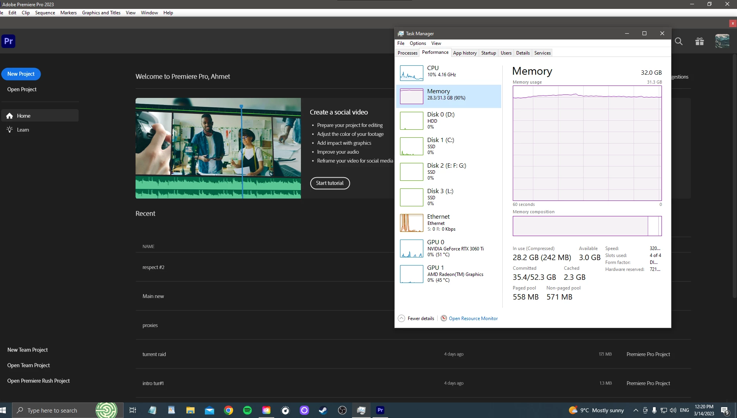Switch to the Users tab
The image size is (737, 418).
click(x=506, y=53)
